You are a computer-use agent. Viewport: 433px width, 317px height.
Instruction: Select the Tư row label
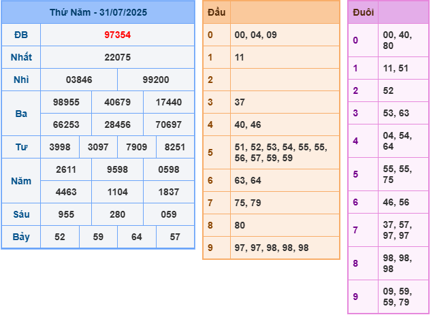tap(21, 147)
